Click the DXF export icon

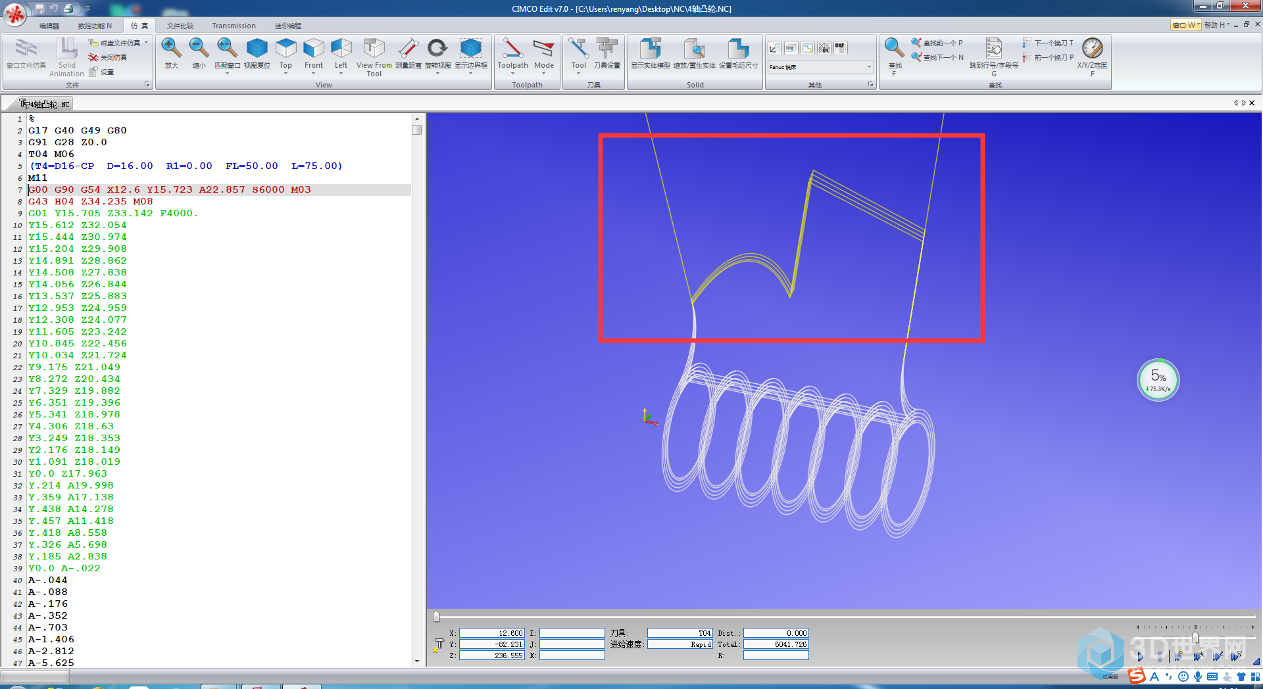pos(840,48)
